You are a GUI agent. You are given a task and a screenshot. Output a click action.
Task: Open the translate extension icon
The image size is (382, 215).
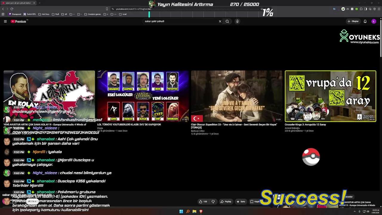(x=334, y=9)
